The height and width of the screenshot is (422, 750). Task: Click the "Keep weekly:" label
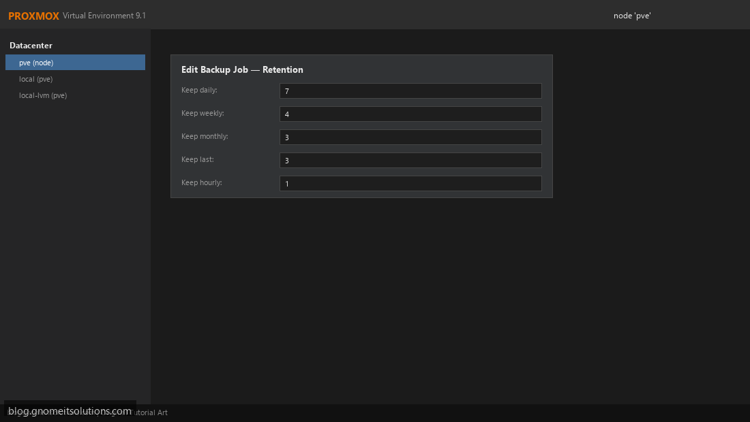pyautogui.click(x=202, y=113)
